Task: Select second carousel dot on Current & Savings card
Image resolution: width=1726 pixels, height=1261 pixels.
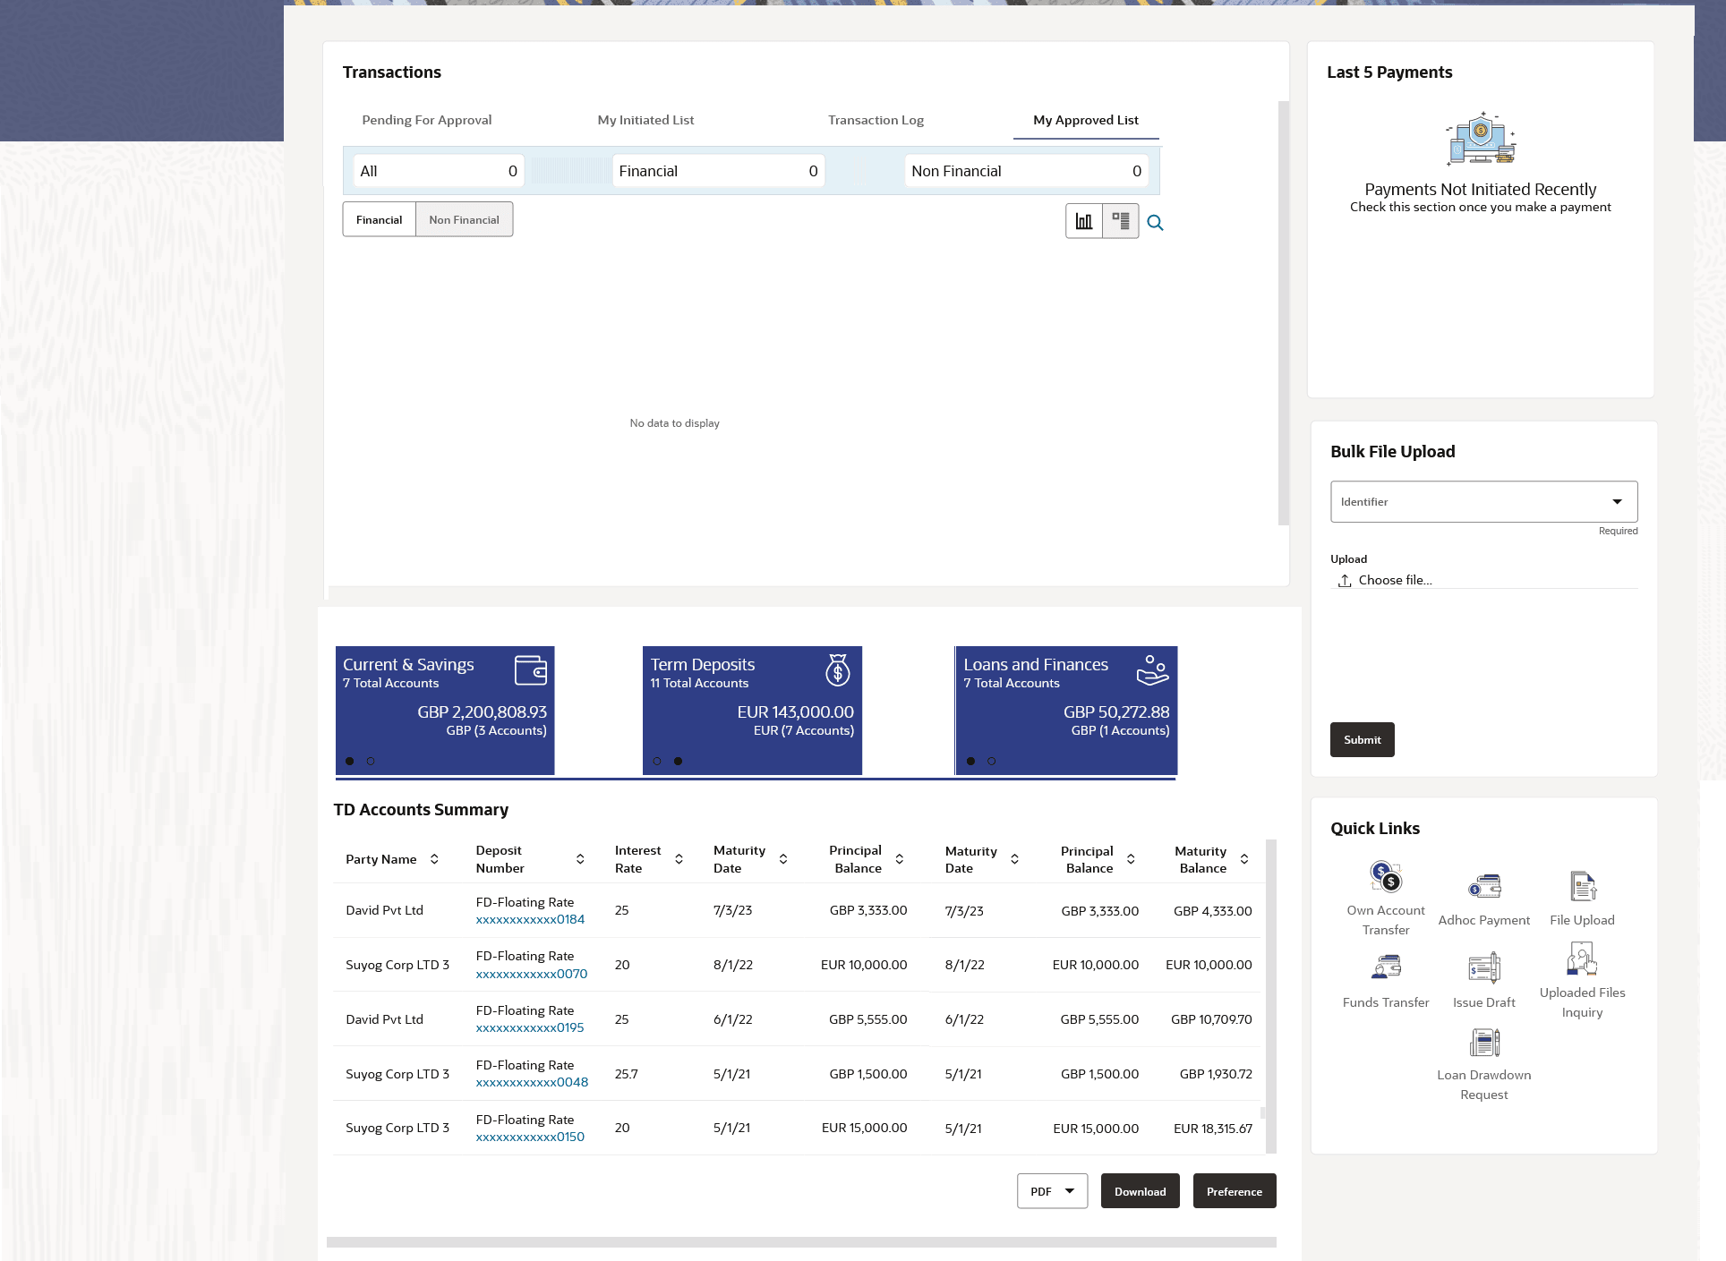Action: [371, 762]
